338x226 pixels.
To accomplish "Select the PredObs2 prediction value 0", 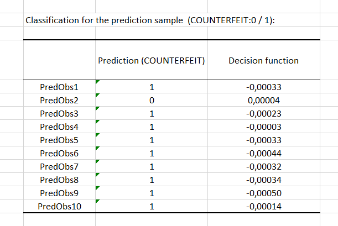I will coord(151,101).
